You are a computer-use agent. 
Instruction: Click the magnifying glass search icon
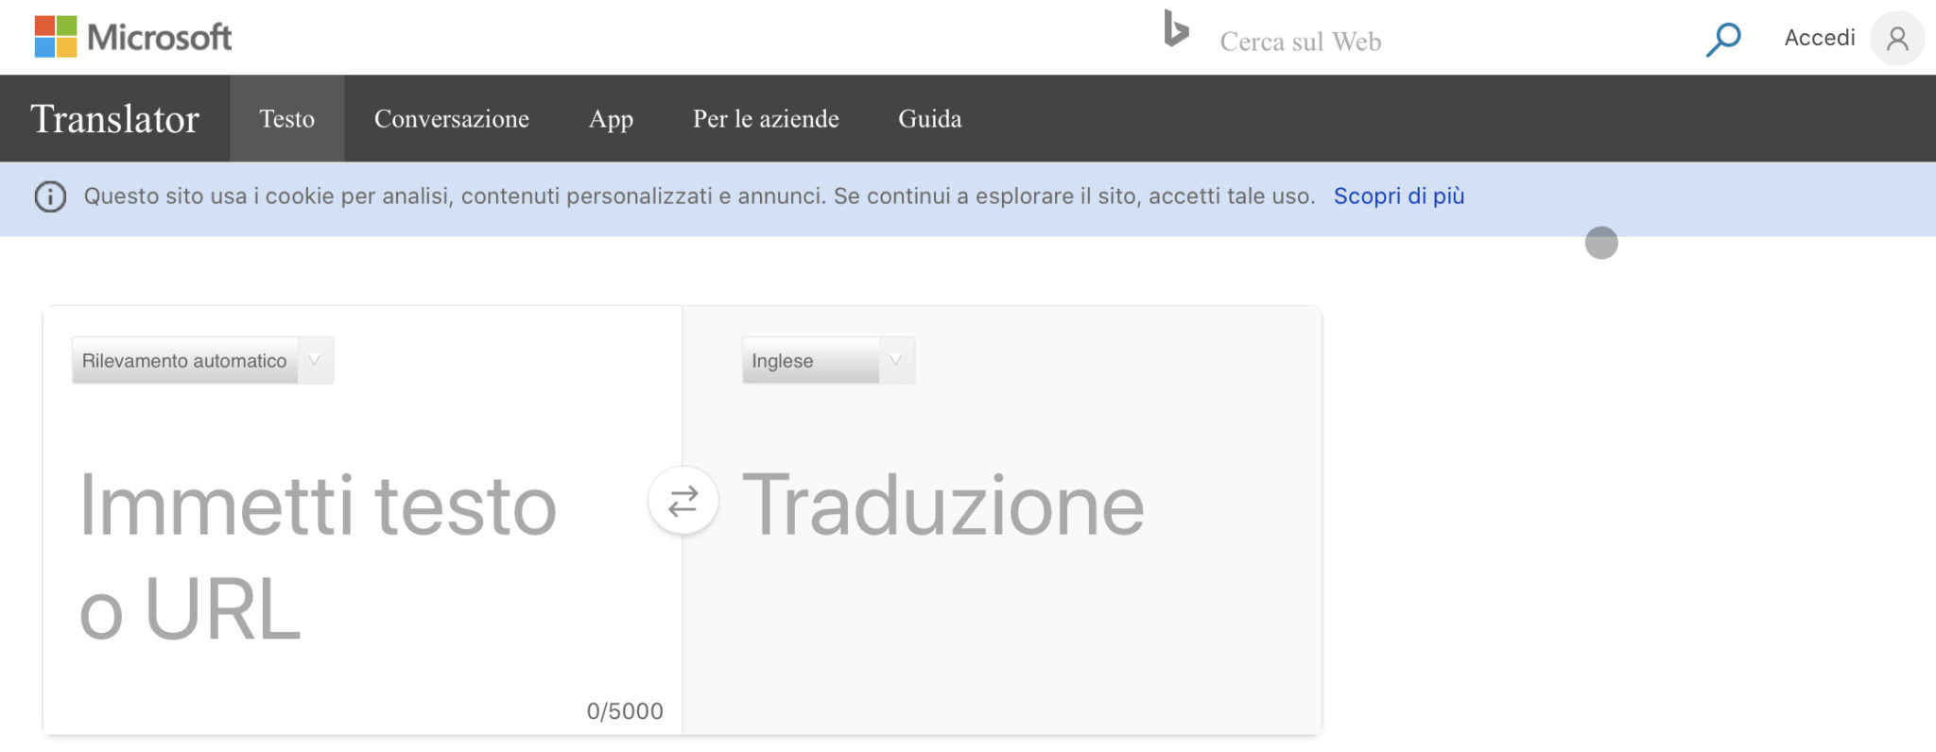[x=1723, y=40]
